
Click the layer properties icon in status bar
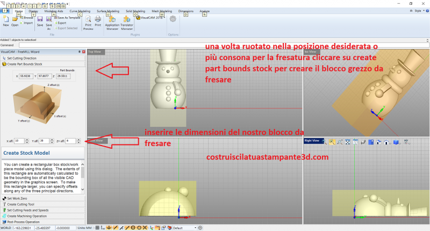coord(163,228)
